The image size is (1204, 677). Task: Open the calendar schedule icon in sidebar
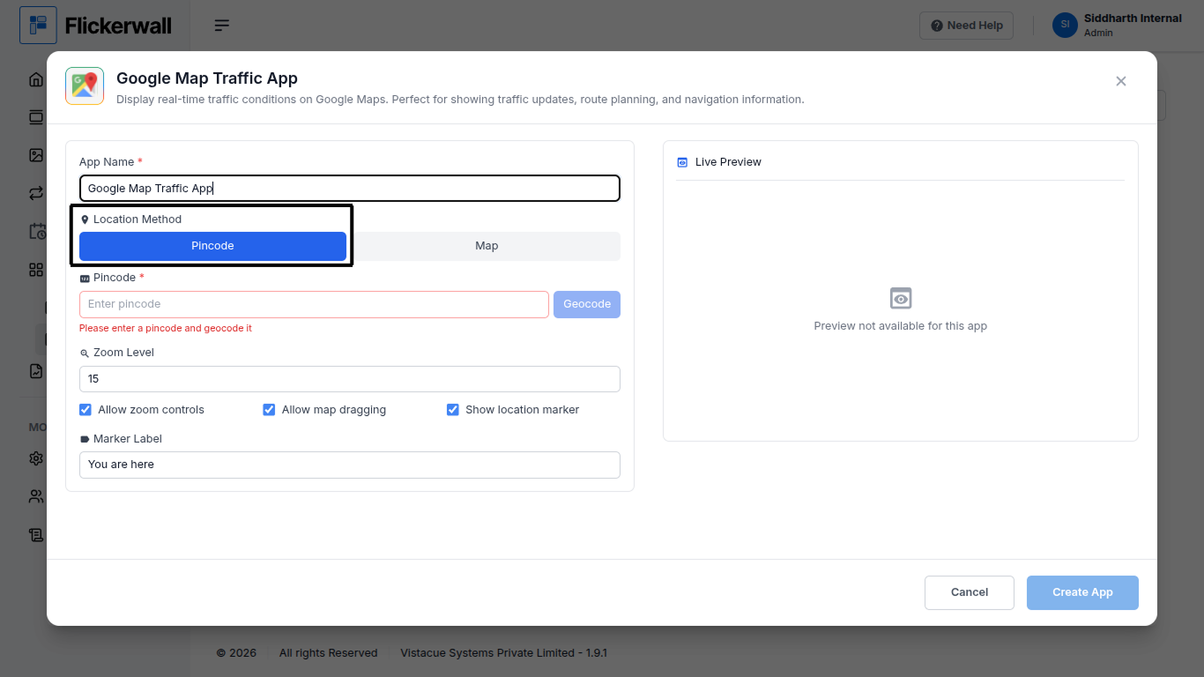click(37, 232)
